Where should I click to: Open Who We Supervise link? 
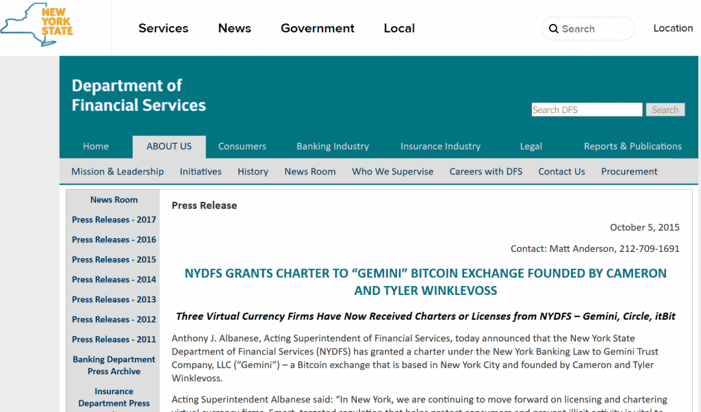pyautogui.click(x=392, y=172)
